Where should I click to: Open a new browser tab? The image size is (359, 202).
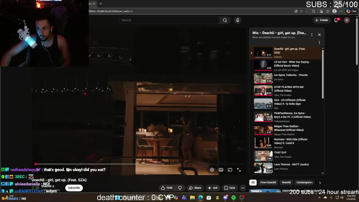(x=101, y=4)
